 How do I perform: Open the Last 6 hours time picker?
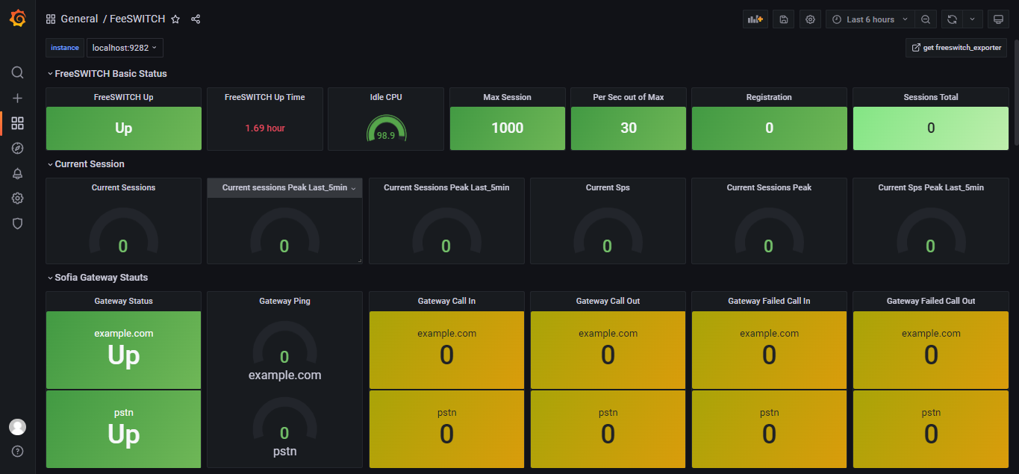[x=870, y=19]
